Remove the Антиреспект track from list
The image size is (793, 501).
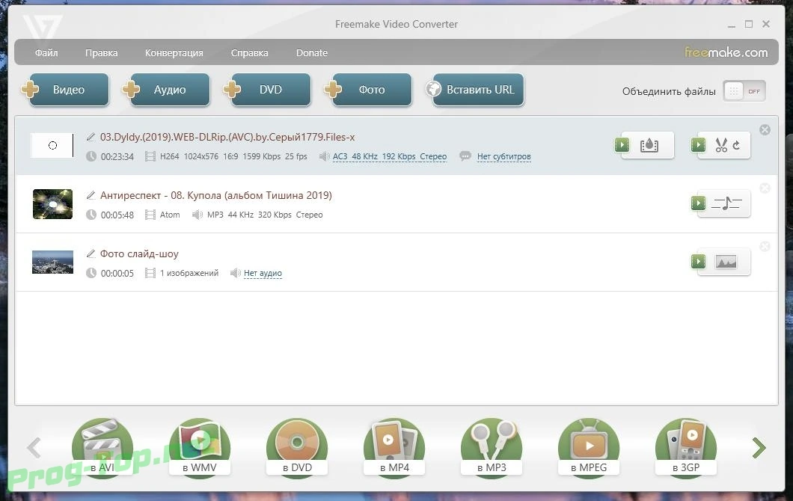point(765,188)
